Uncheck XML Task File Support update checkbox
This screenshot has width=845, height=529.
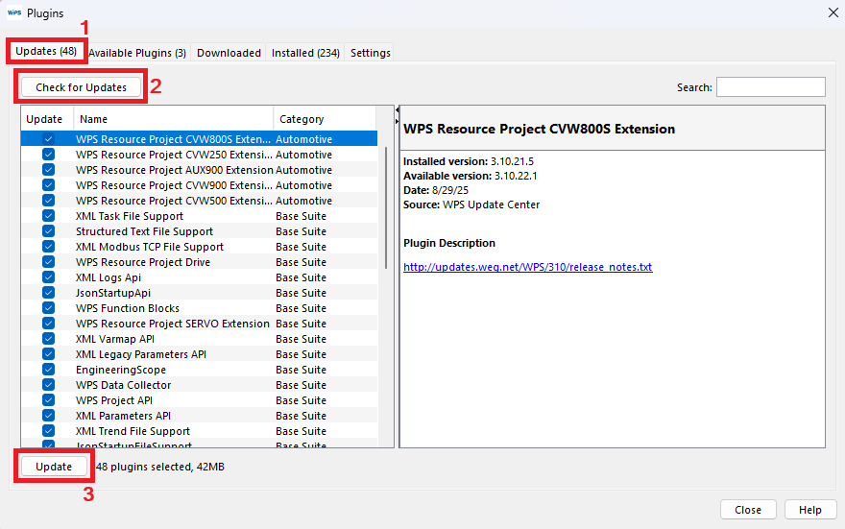pyautogui.click(x=48, y=216)
